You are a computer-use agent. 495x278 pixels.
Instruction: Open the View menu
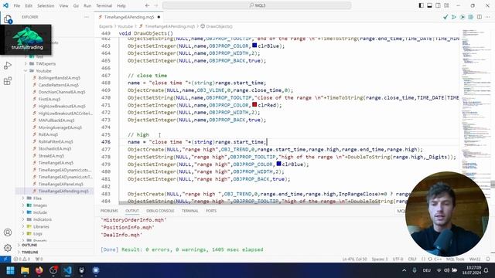(x=63, y=5)
